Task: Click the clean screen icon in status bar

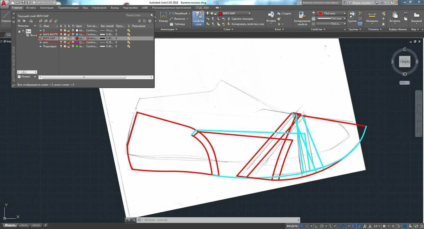Action: (416, 226)
